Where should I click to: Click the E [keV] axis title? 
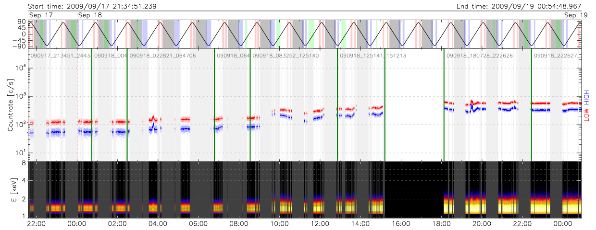click(x=11, y=189)
